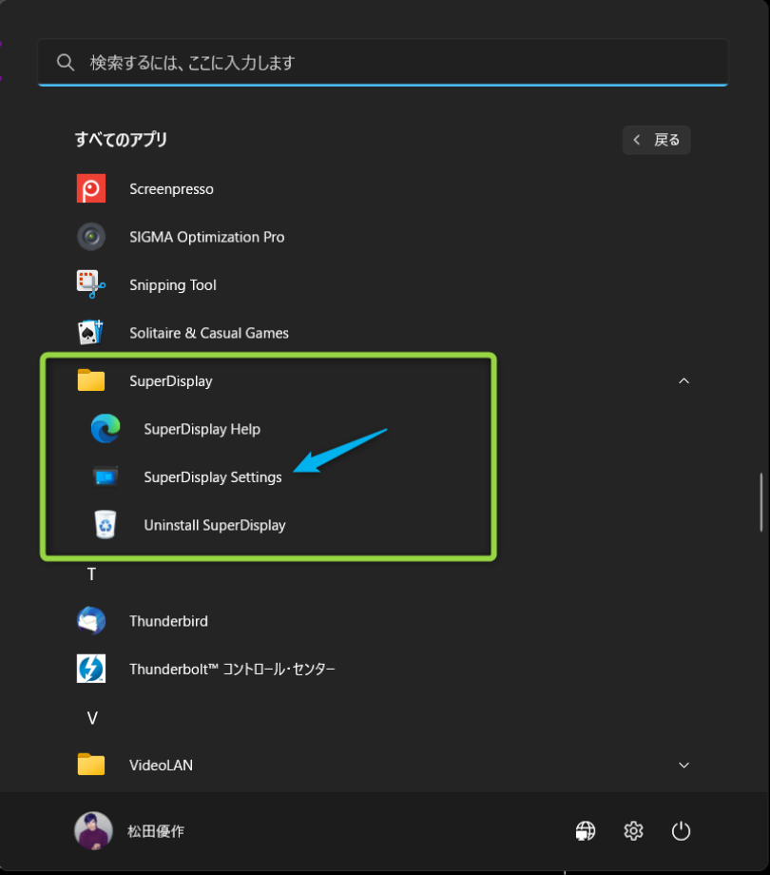Open SuperDisplay Settings entry
The width and height of the screenshot is (770, 875).
pyautogui.click(x=212, y=477)
